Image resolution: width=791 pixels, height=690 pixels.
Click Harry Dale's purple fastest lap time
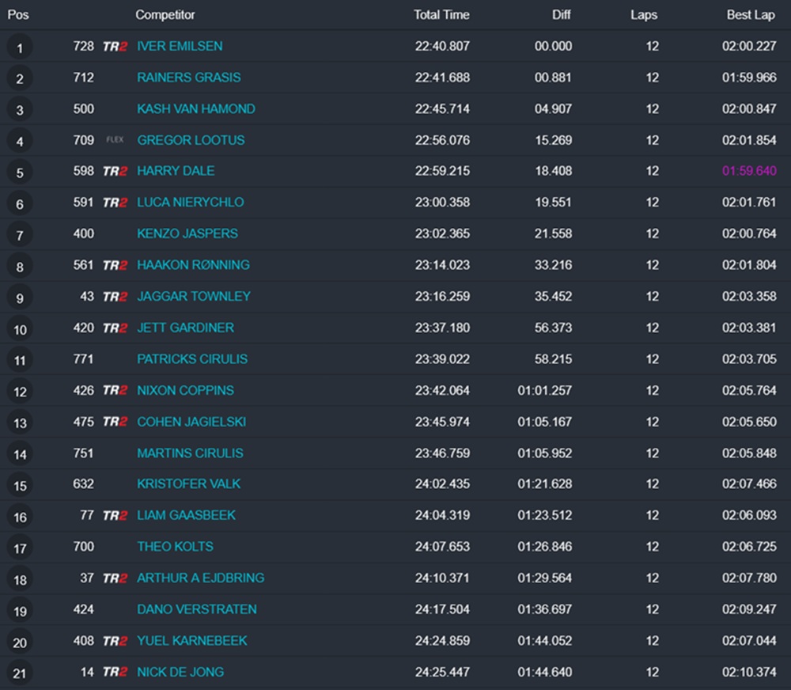pos(749,171)
